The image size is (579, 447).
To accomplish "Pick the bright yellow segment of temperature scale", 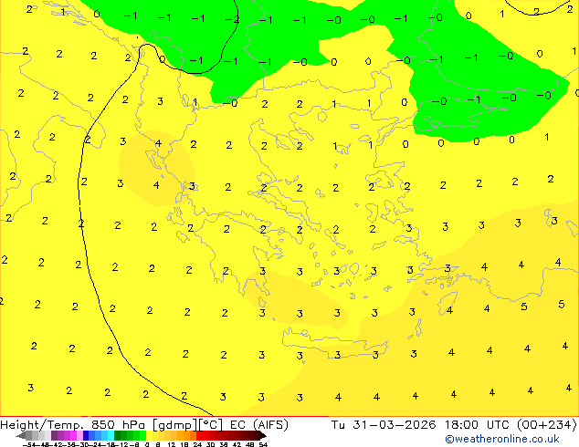I will pos(149,436).
